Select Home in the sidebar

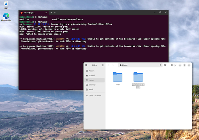(91, 80)
